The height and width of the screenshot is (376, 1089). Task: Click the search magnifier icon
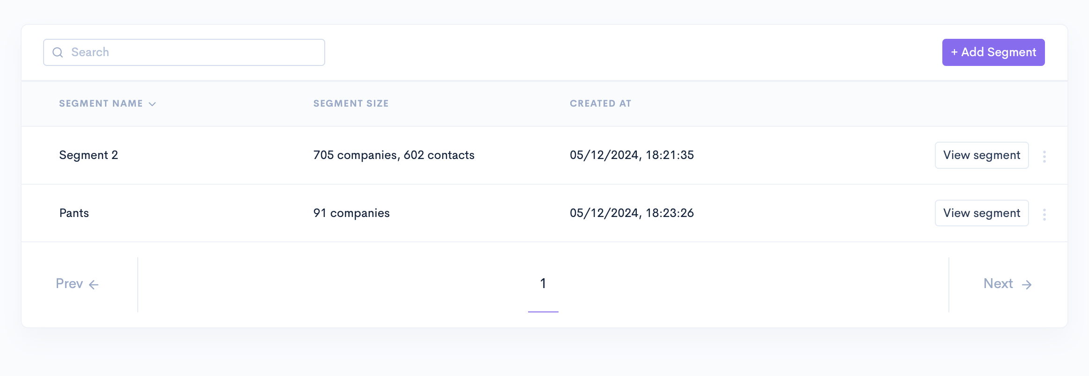pos(58,52)
